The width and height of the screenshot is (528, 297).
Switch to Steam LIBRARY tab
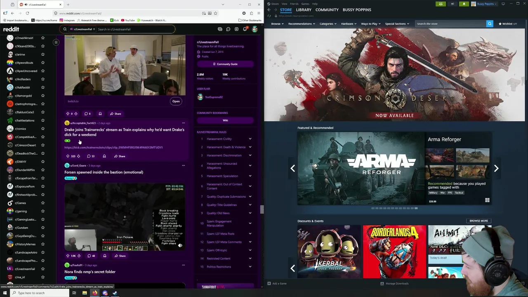click(x=304, y=10)
